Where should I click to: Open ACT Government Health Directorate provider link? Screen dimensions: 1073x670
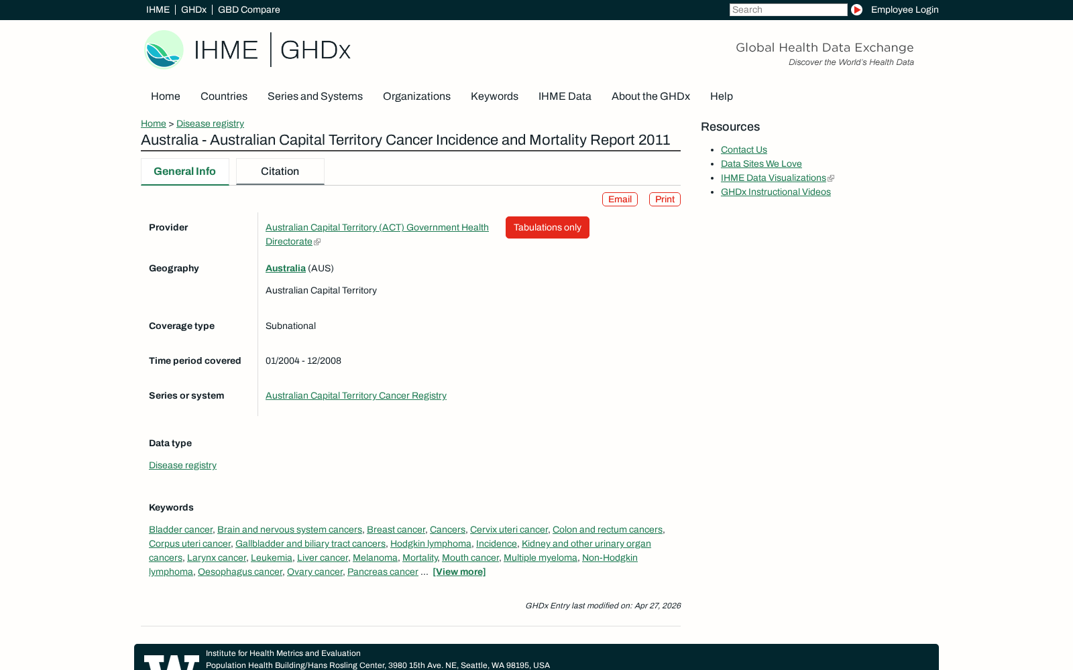coord(377,227)
